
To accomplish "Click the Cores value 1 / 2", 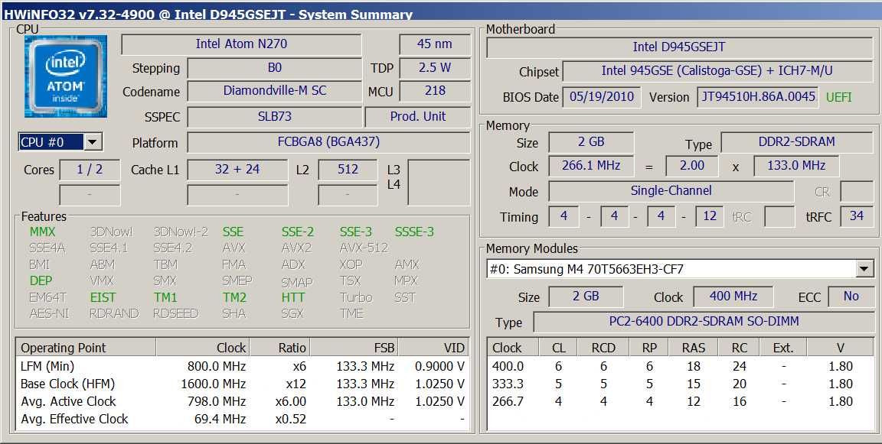I will pos(90,170).
